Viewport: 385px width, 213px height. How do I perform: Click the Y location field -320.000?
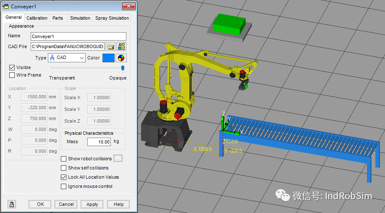pyautogui.click(x=34, y=108)
